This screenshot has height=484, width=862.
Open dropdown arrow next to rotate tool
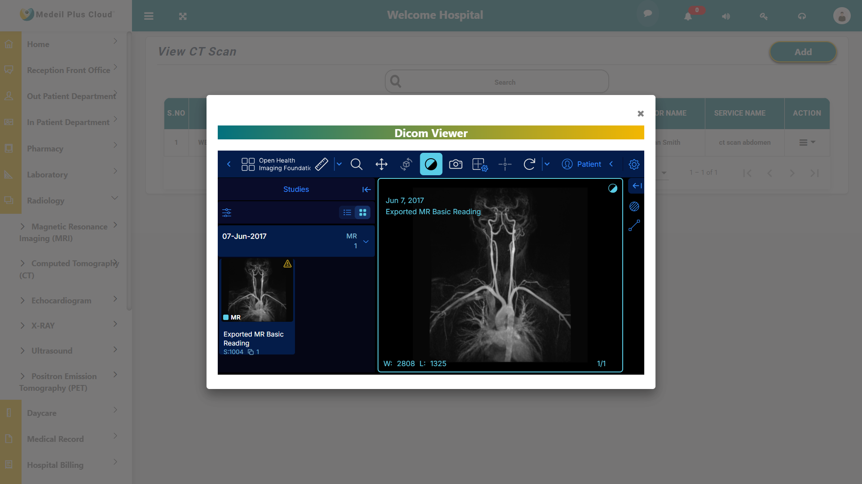(547, 164)
